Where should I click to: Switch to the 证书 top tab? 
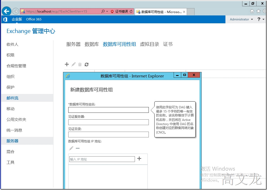pyautogui.click(x=168, y=44)
